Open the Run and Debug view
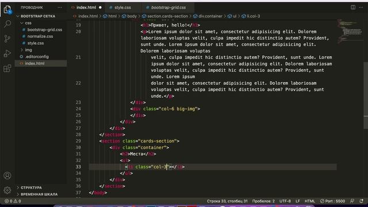The image size is (368, 207). (x=7, y=53)
